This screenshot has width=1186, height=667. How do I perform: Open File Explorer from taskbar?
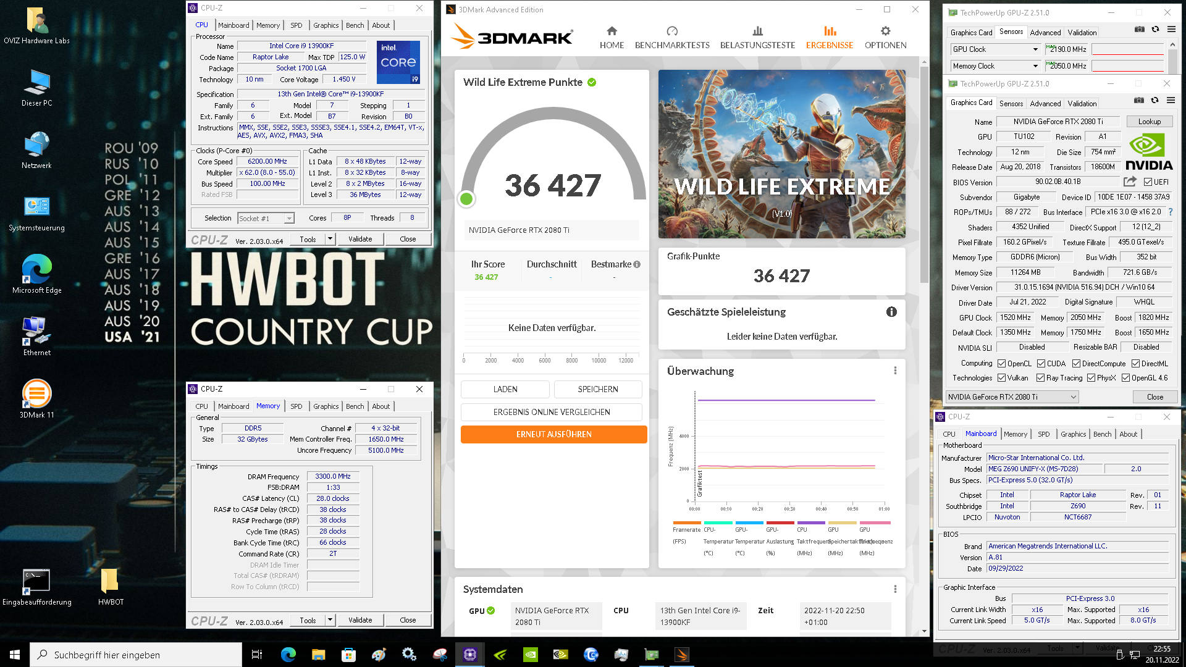pos(318,655)
